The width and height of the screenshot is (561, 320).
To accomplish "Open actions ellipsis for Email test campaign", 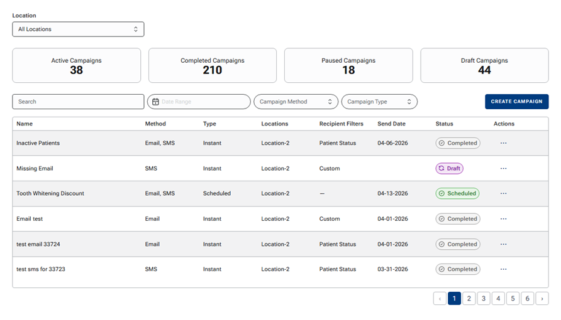I will (503, 219).
